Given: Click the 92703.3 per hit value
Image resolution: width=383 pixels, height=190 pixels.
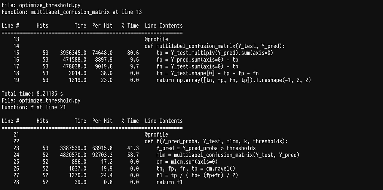Looking at the screenshot, I should click(x=102, y=155).
